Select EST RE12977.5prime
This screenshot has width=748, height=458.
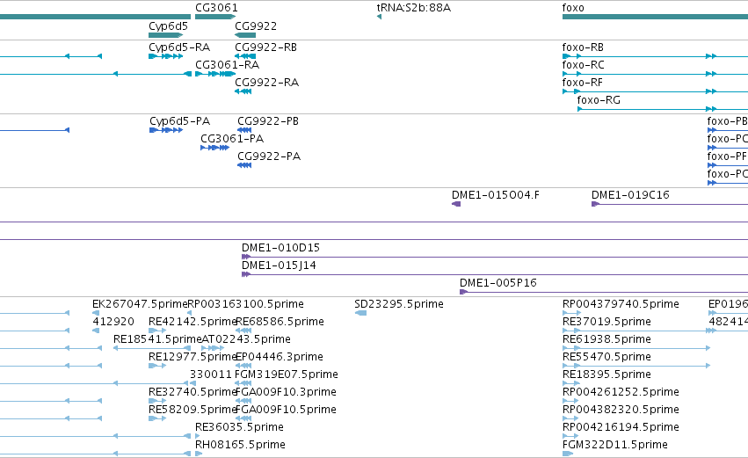192,357
